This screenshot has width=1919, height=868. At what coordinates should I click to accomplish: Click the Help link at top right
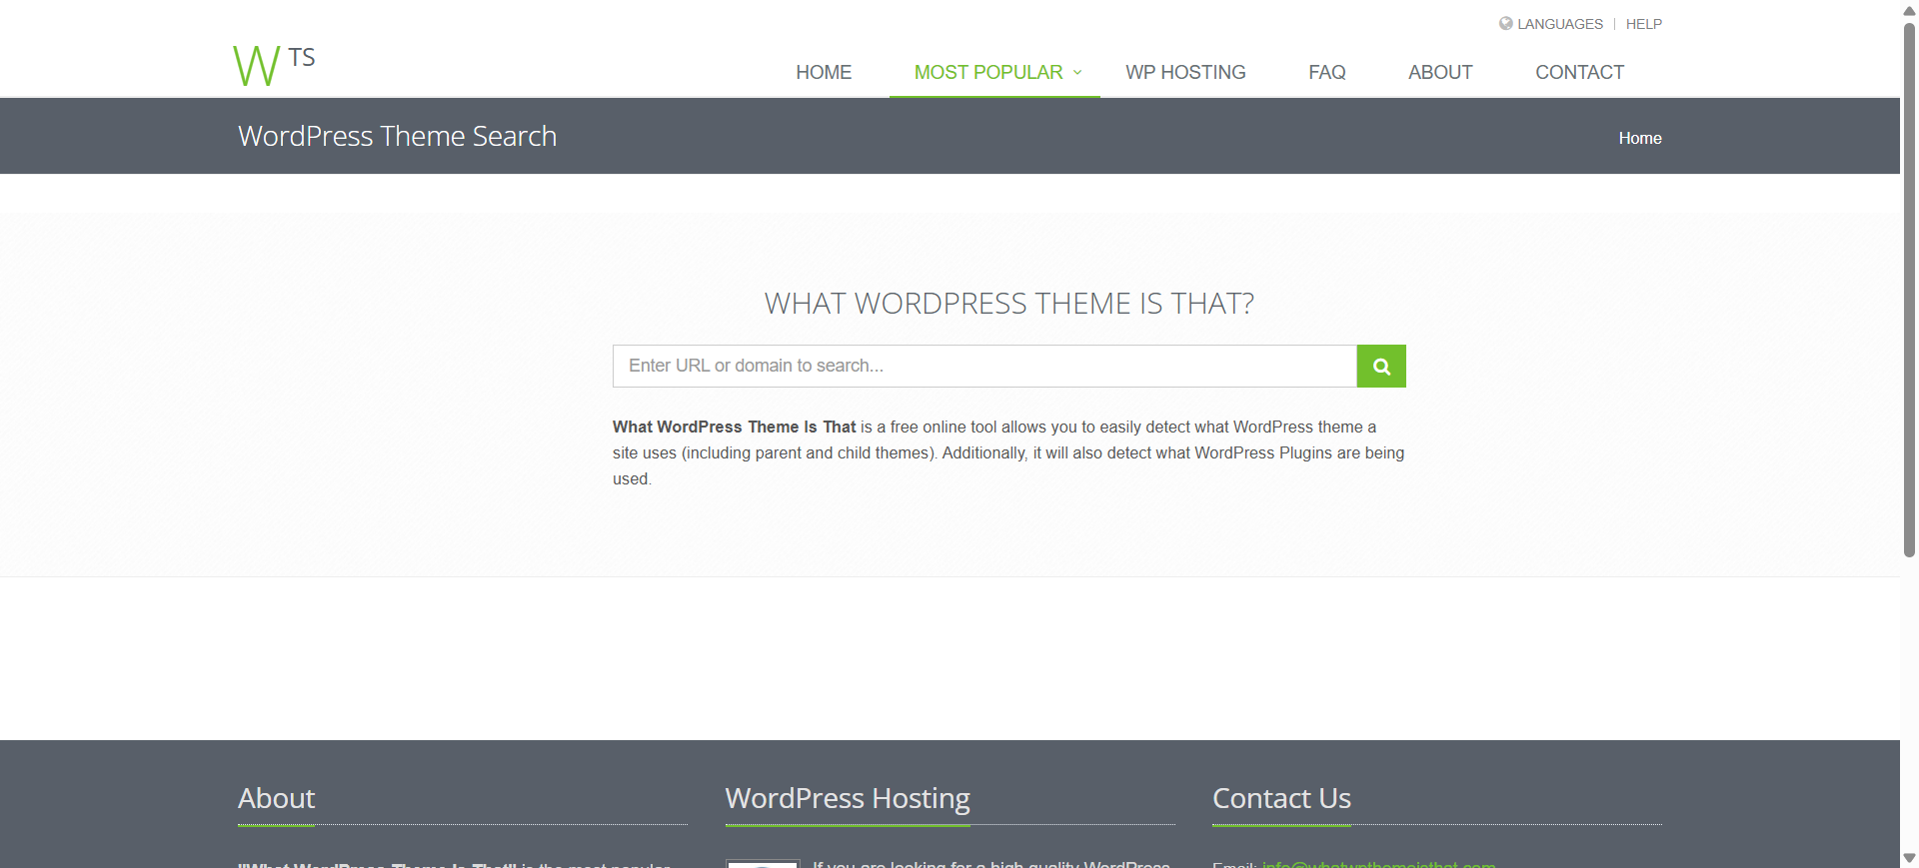(x=1643, y=24)
